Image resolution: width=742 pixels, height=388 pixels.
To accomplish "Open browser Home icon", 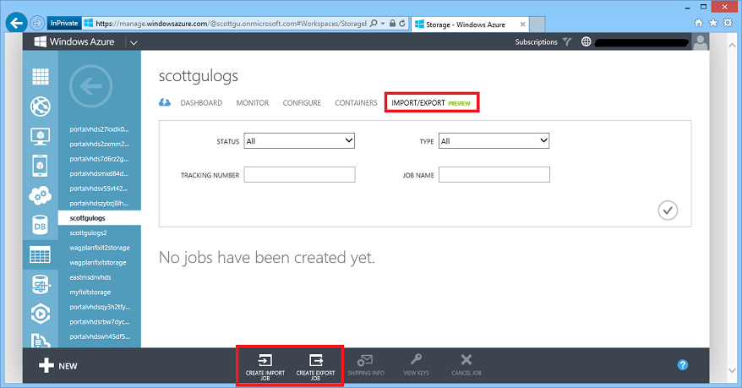I will [x=698, y=23].
